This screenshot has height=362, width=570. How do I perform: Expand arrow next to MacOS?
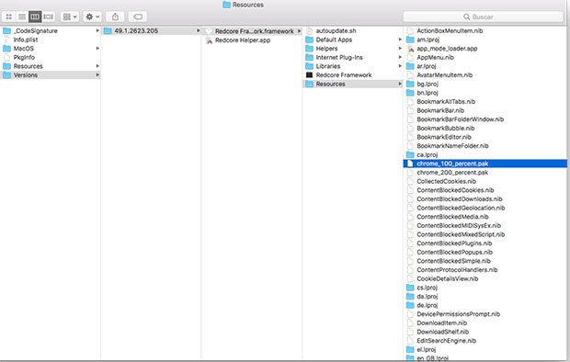[97, 49]
